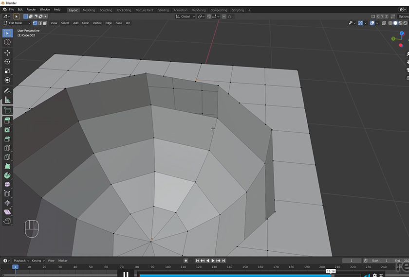Click the Options button
Image resolution: width=409 pixels, height=277 pixels.
[403, 17]
